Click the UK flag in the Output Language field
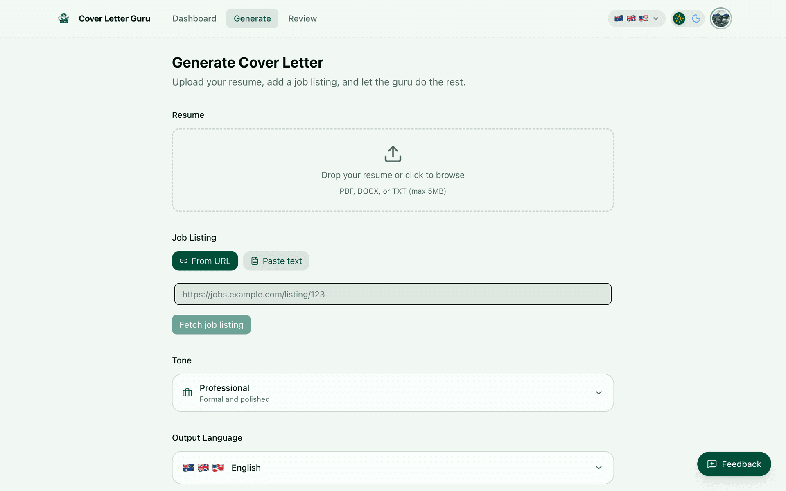 point(203,468)
